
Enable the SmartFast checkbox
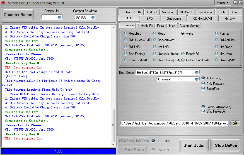(x=203, y=89)
